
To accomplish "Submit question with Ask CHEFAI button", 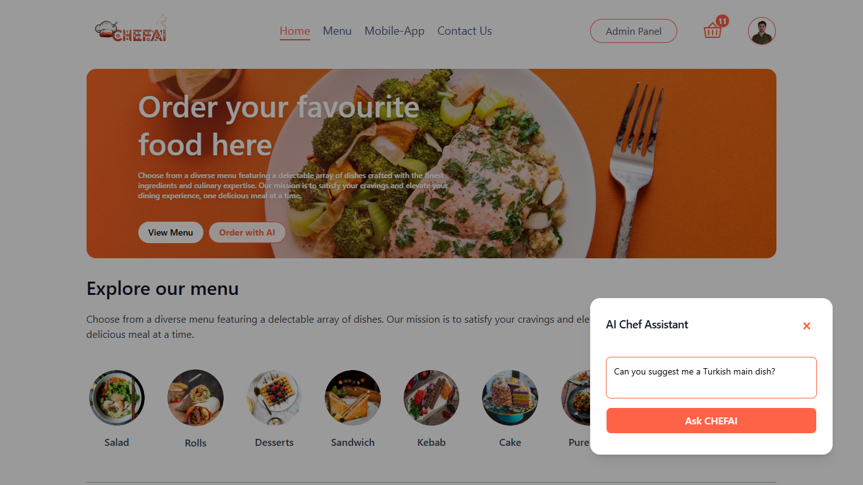I will click(x=711, y=421).
